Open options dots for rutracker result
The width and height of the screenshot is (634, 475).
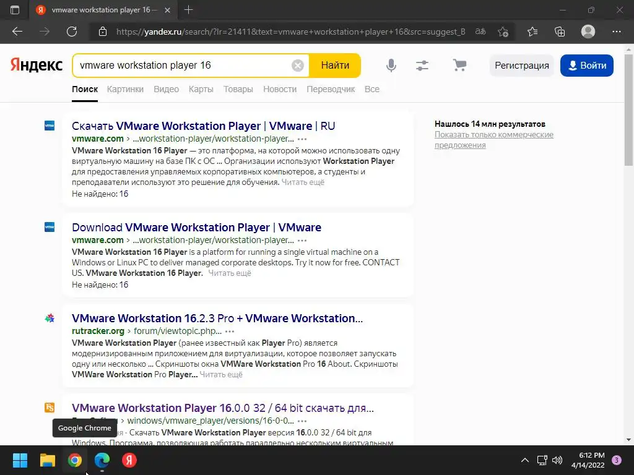click(230, 332)
